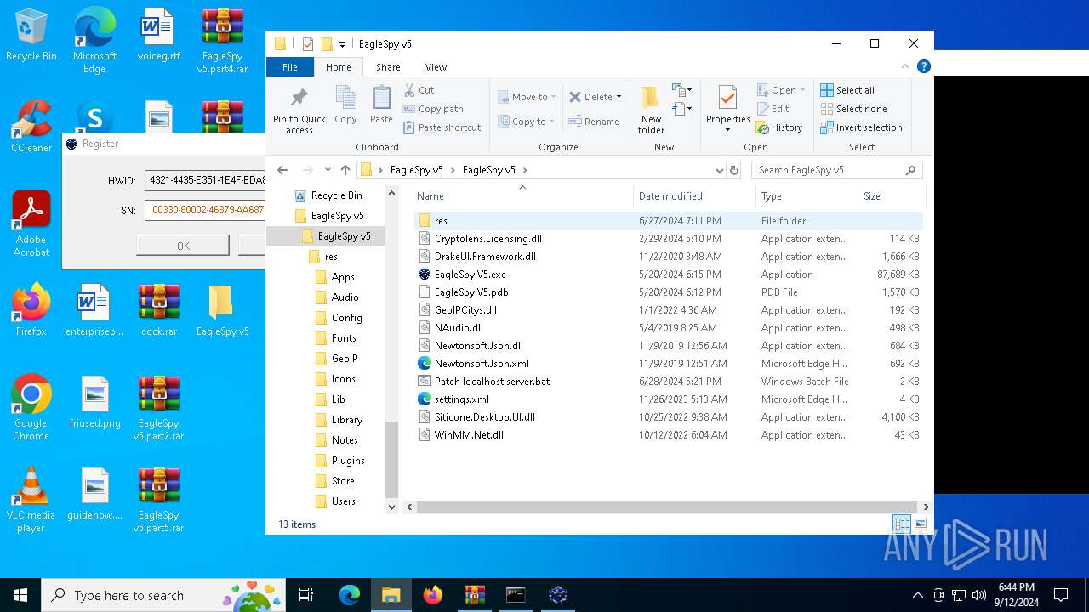Click New folder icon

point(651,96)
